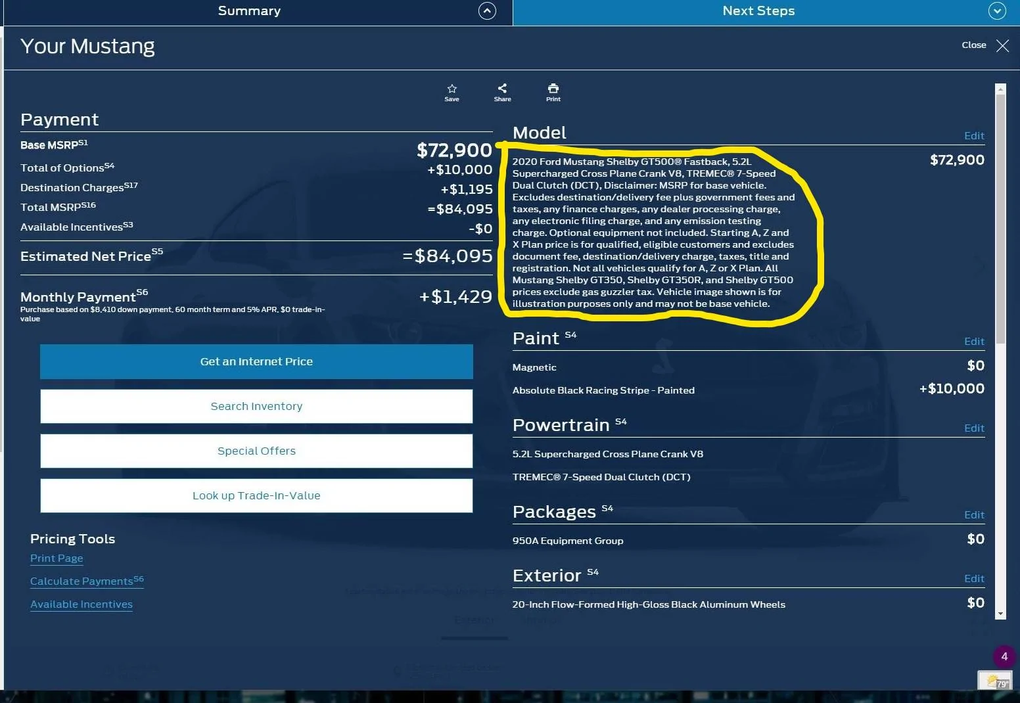Click the Search Inventory button

[256, 406]
